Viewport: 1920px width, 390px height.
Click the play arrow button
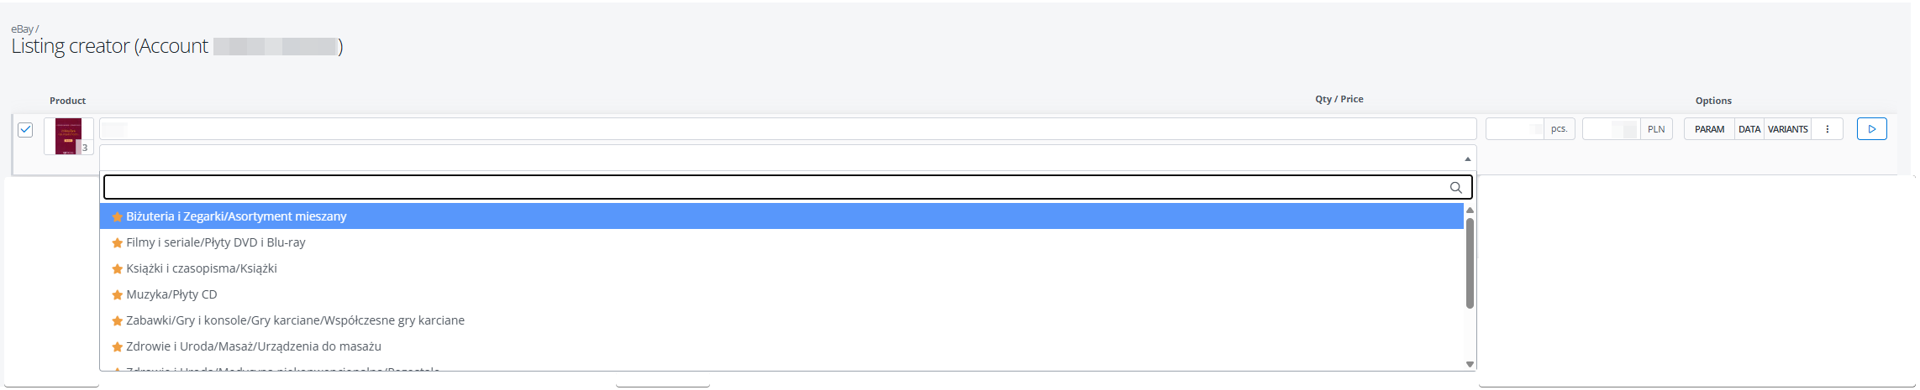coord(1871,129)
